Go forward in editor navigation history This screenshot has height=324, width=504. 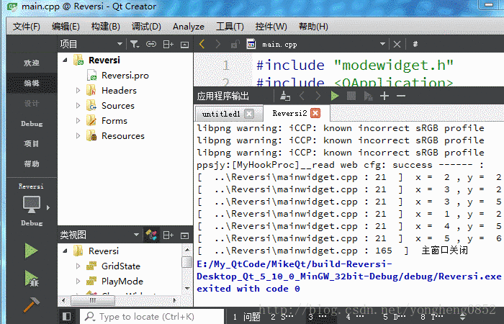pyautogui.click(x=218, y=44)
